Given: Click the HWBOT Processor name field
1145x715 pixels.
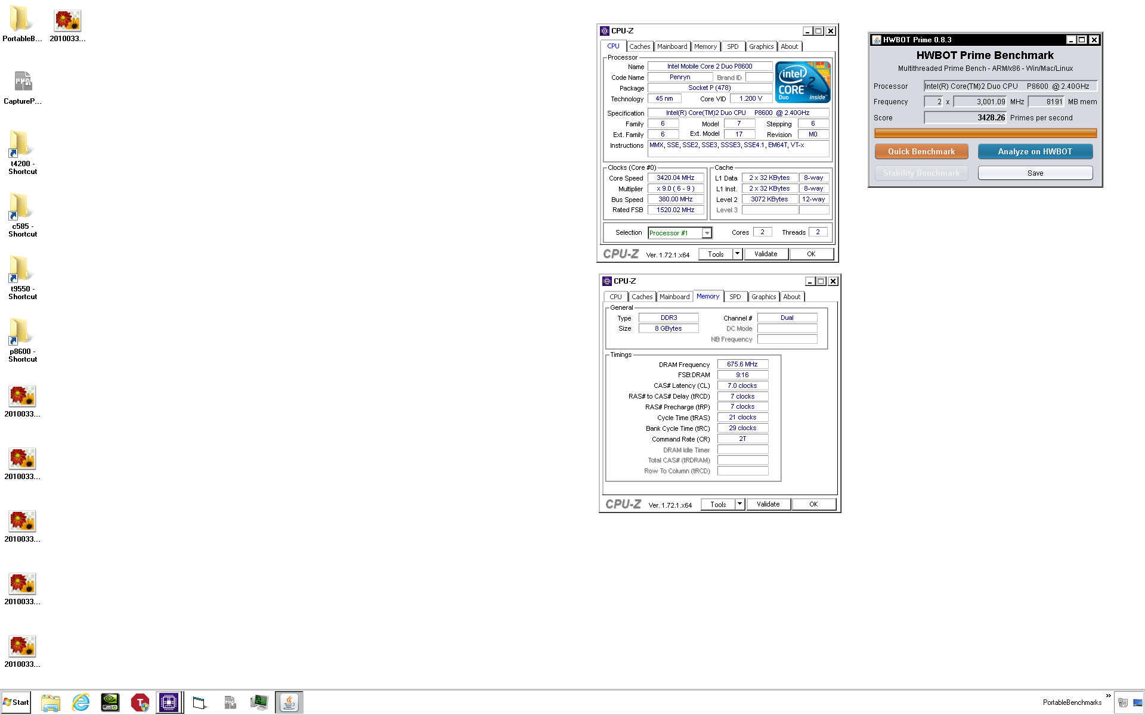Looking at the screenshot, I should point(1010,86).
